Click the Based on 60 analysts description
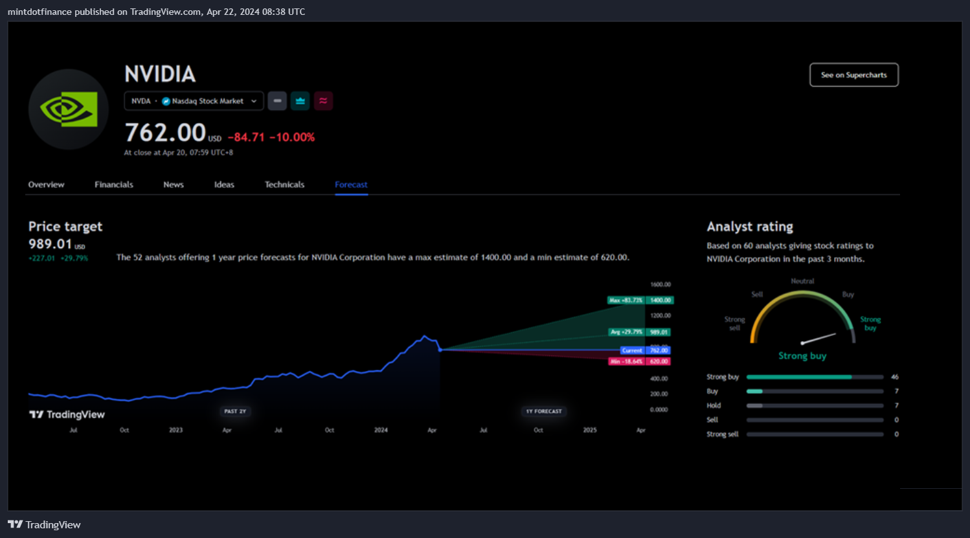This screenshot has height=538, width=970. tap(790, 252)
